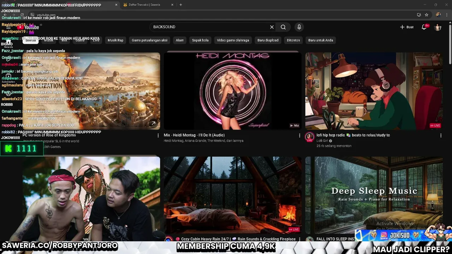Select the Semua filter chip
Viewport: 452px width, 254px height.
(30, 40)
